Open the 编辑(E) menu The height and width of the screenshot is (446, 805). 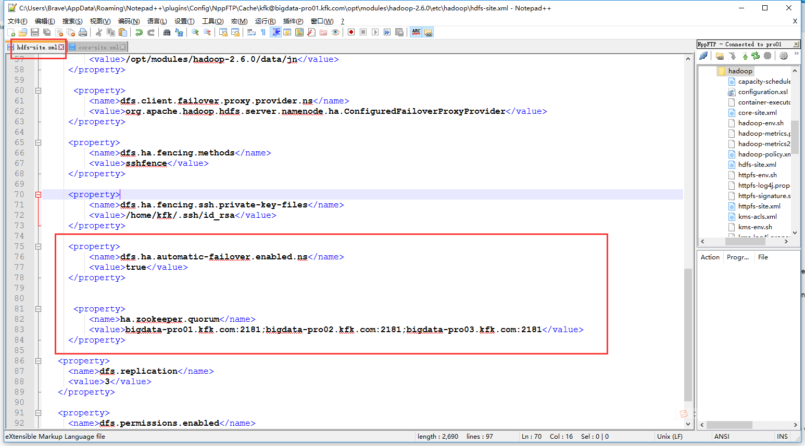click(x=45, y=21)
